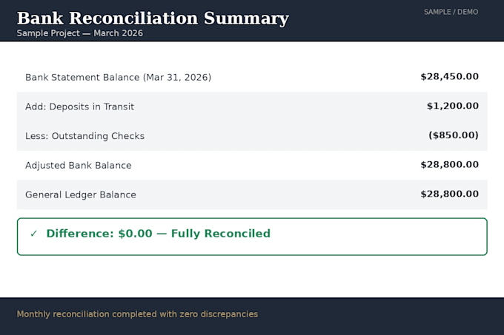Click the dark header banner
The height and width of the screenshot is (335, 504).
click(252, 21)
